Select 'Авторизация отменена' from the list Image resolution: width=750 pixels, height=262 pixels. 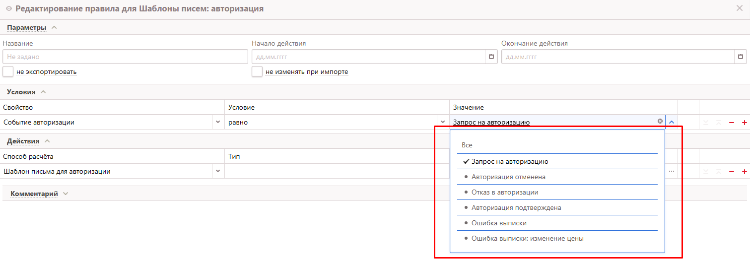[508, 177]
